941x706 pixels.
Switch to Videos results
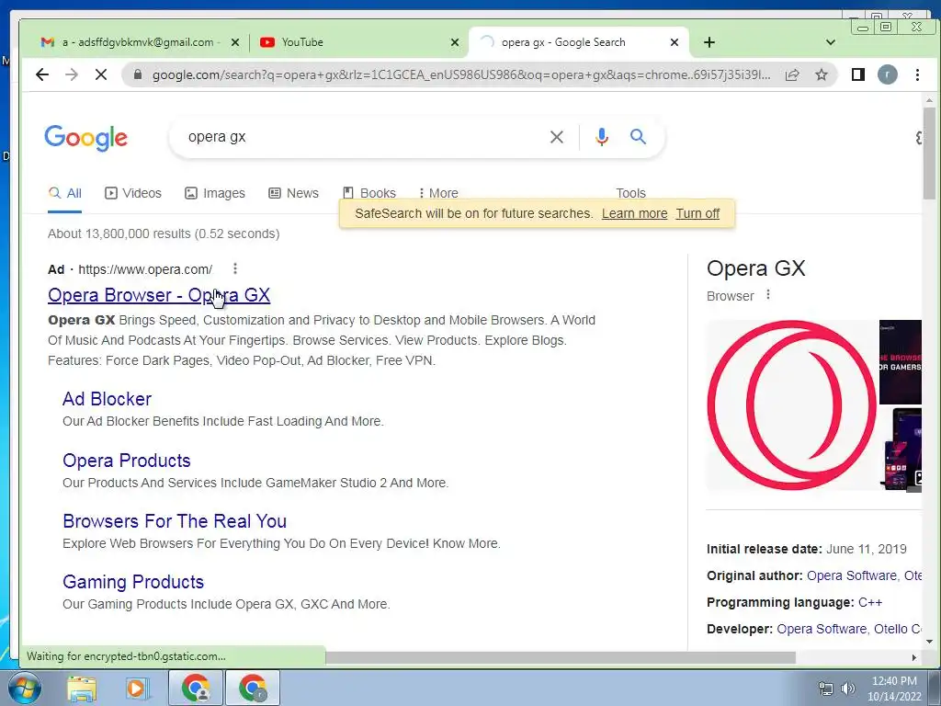(133, 193)
